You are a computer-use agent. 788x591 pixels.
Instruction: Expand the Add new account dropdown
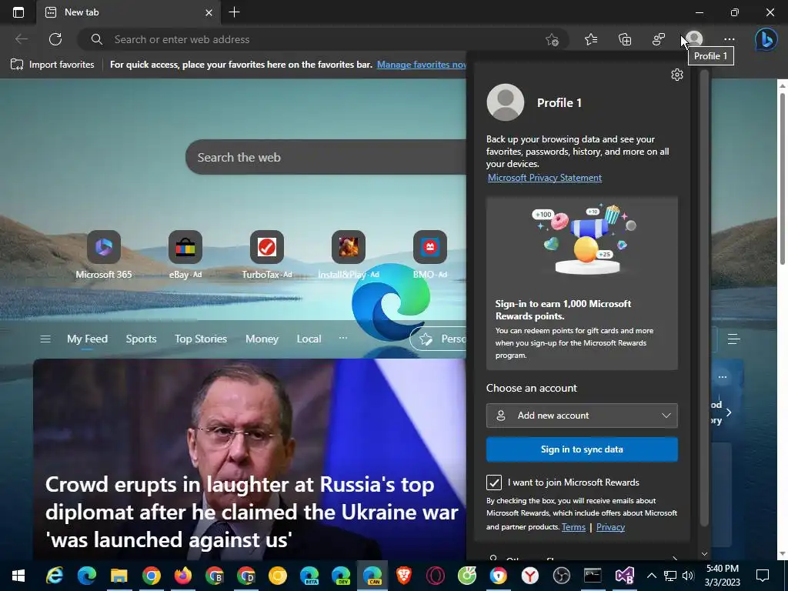(x=582, y=416)
